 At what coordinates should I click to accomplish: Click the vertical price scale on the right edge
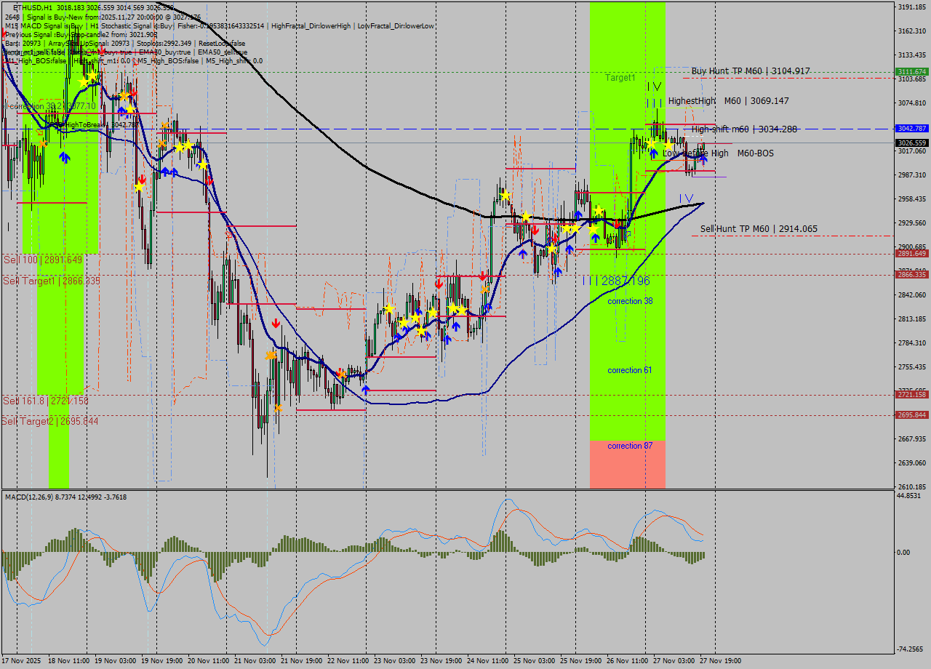pyautogui.click(x=909, y=291)
